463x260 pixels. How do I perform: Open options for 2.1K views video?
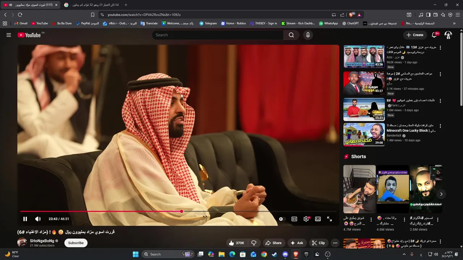(x=440, y=74)
